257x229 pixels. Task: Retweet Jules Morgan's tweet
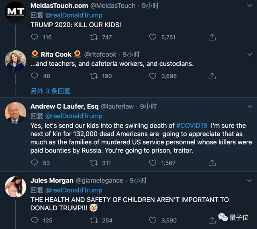(x=94, y=220)
